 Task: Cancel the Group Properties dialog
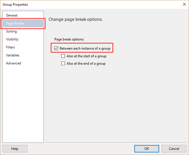[x=174, y=149]
